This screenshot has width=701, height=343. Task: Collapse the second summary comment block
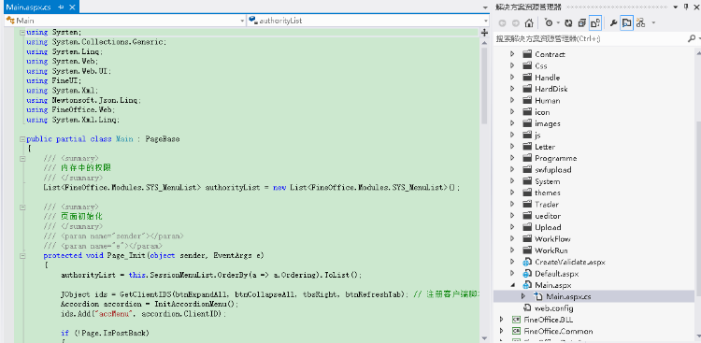[x=21, y=207]
